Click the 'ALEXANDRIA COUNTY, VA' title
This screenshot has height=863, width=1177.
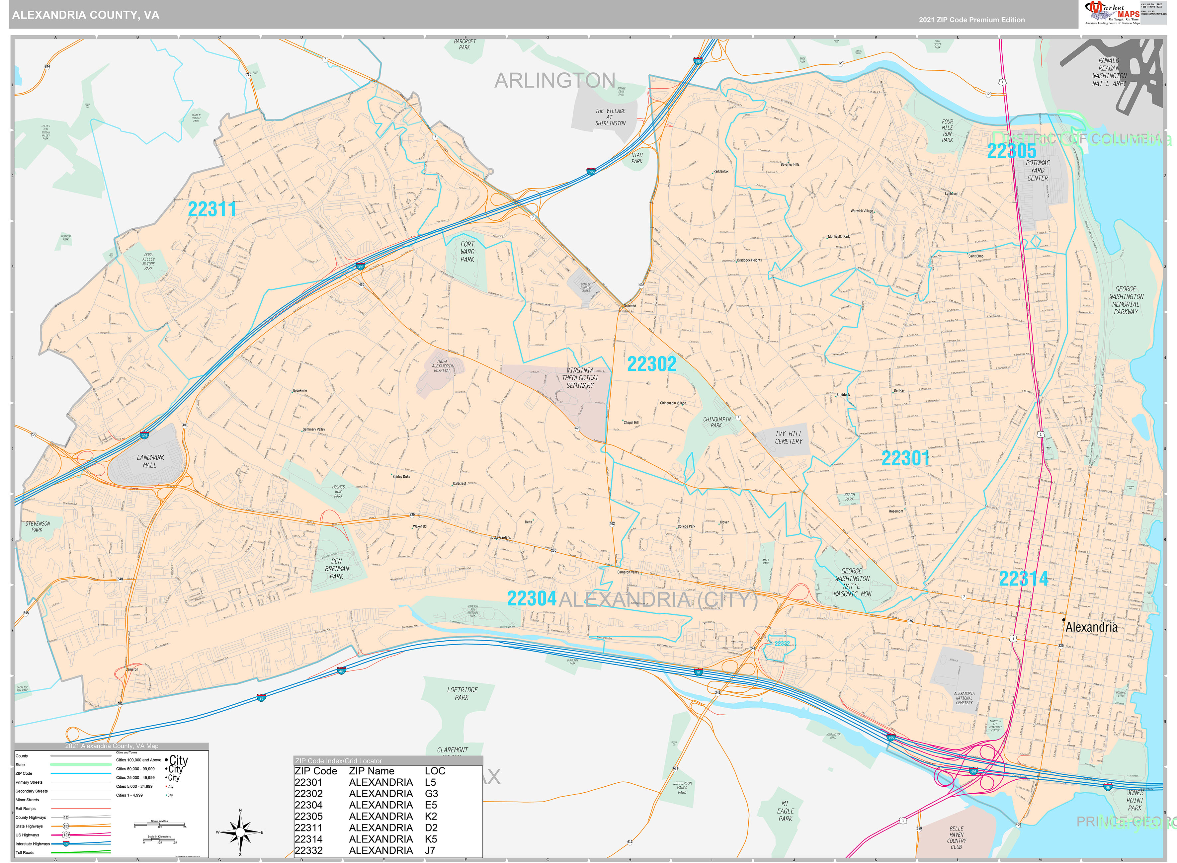86,15
